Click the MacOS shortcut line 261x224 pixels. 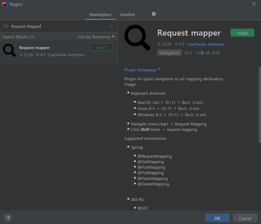click(x=170, y=103)
